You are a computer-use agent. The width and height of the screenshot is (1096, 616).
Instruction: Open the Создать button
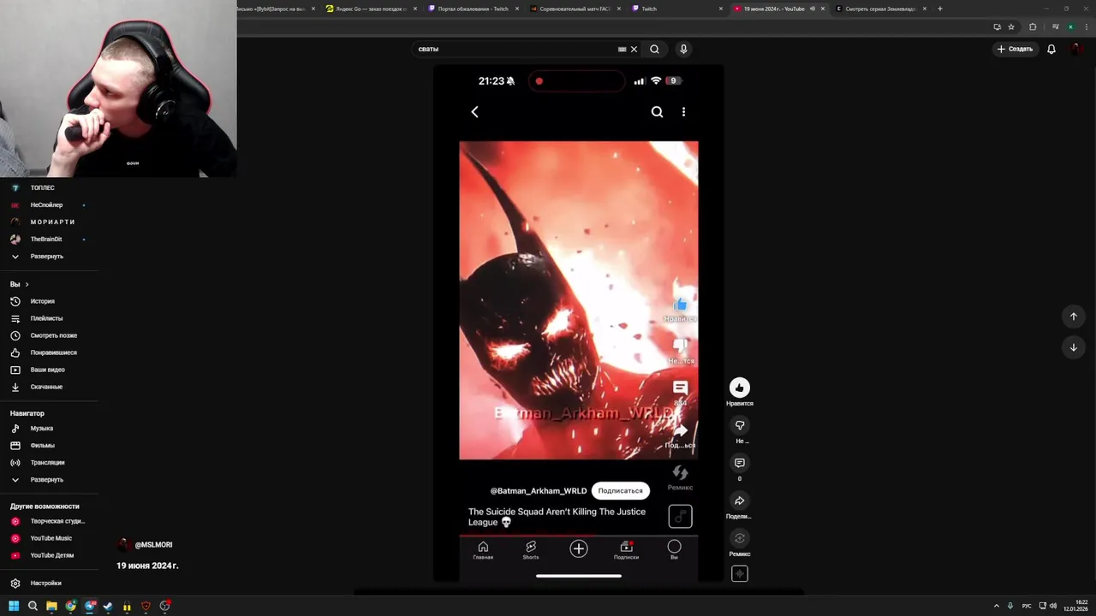point(1015,49)
